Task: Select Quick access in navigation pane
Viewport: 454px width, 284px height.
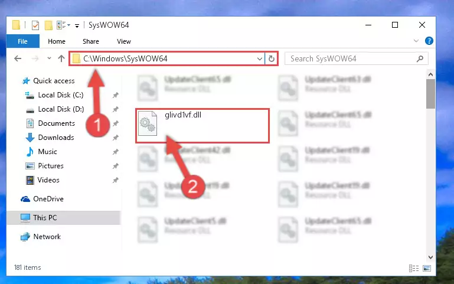Action: [54, 81]
